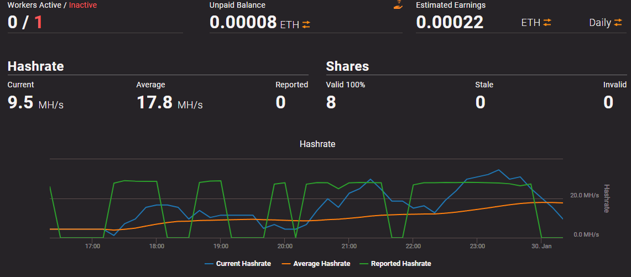
Task: Switch Daily earnings period arrows
Action: pyautogui.click(x=618, y=23)
